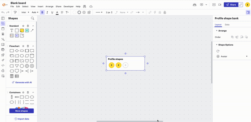Open the Insert menu
The image size is (251, 122).
tap(40, 7)
